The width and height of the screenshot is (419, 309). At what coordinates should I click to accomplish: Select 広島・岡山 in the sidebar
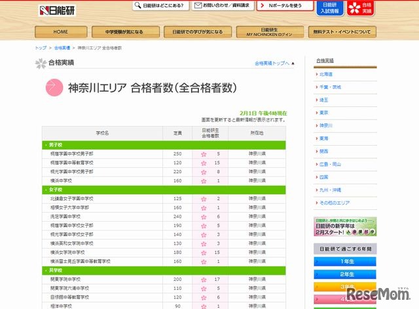pyautogui.click(x=330, y=164)
